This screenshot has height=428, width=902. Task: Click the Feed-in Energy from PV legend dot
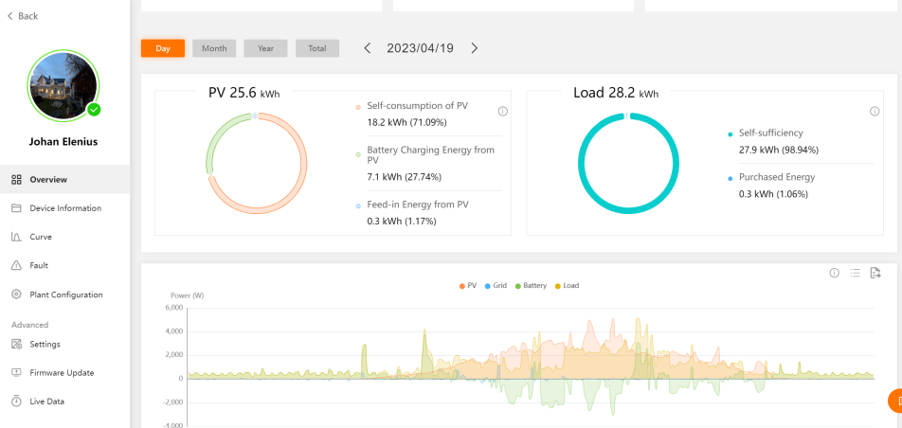(x=358, y=205)
